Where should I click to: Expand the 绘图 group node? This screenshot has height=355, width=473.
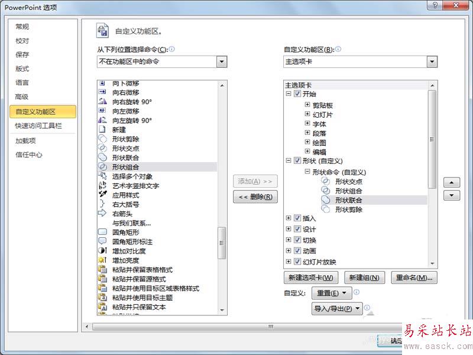307,142
